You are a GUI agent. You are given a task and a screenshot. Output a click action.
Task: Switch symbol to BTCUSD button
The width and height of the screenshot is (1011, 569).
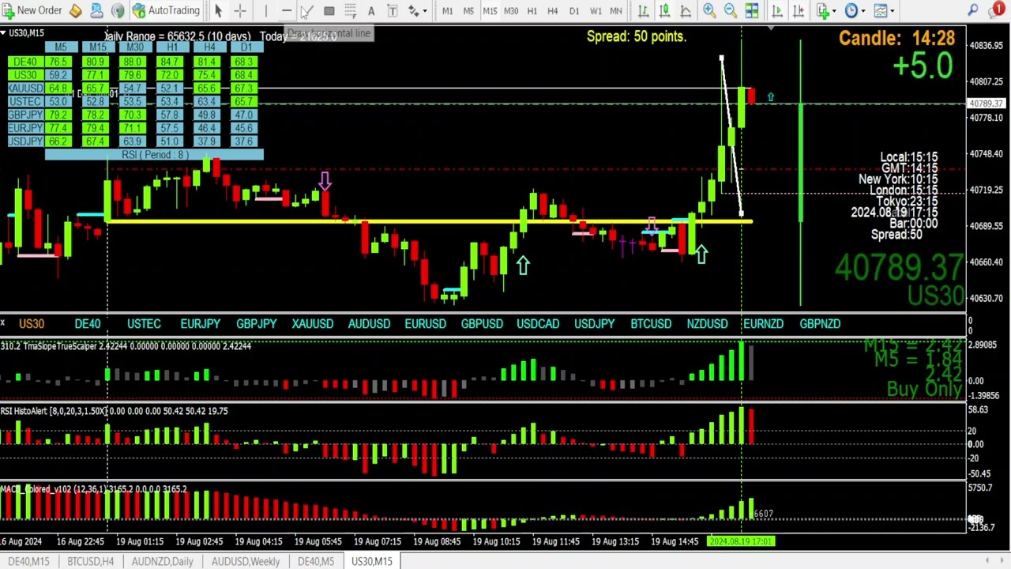click(x=651, y=323)
